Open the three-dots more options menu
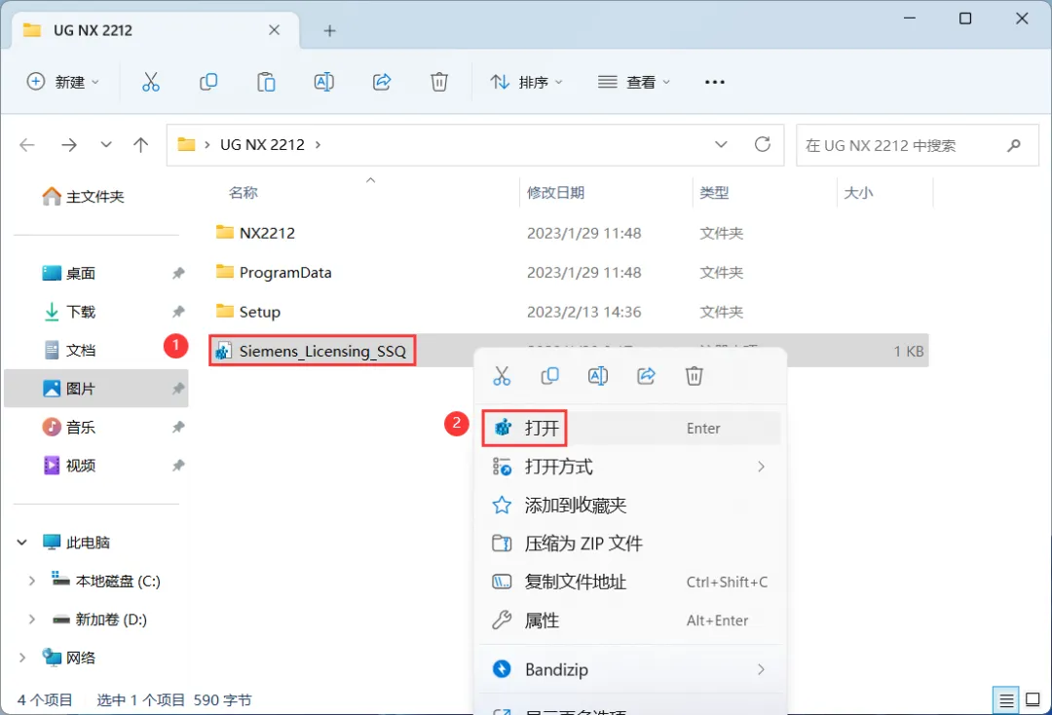This screenshot has width=1052, height=715. click(x=715, y=82)
